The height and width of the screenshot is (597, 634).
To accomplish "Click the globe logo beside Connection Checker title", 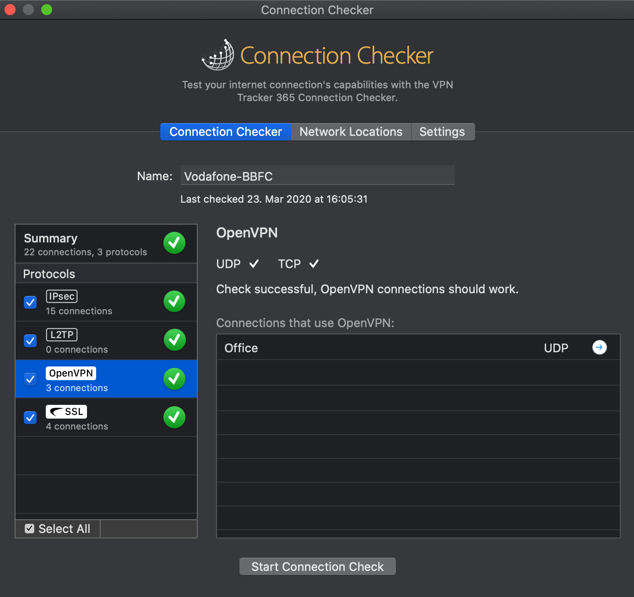I will [x=217, y=54].
